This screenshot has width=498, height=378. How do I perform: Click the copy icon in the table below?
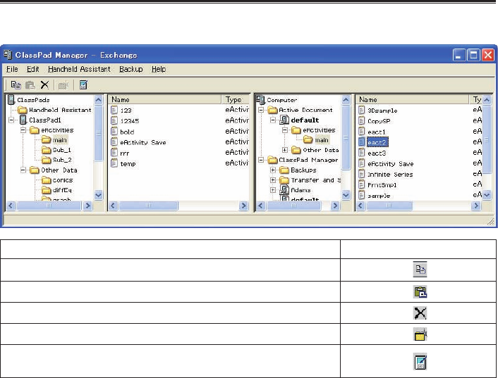coord(420,270)
